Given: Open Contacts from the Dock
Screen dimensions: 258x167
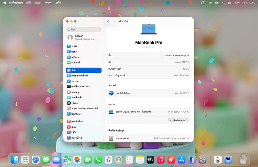Looking at the screenshot, I should coord(119,159).
